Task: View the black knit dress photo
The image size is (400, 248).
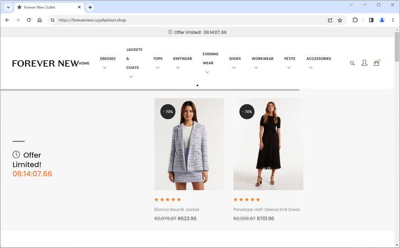Action: pos(268,144)
